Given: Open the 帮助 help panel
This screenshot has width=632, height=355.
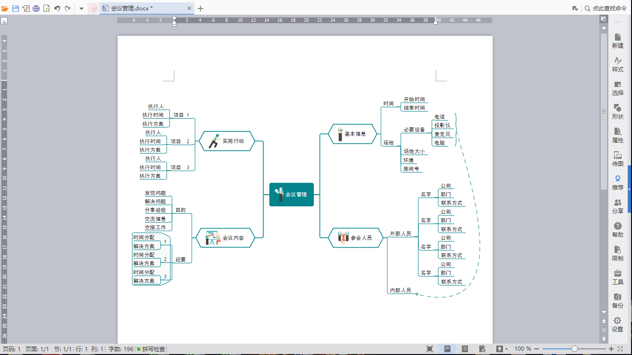Looking at the screenshot, I should coord(617,230).
